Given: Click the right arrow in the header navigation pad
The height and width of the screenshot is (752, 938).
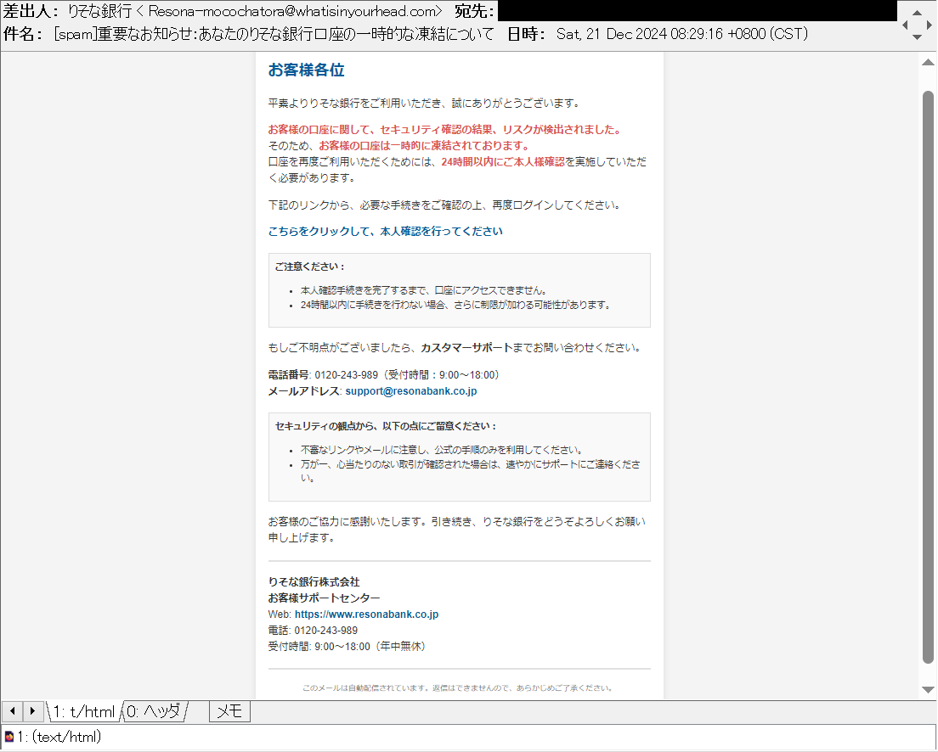Looking at the screenshot, I should pos(929,25).
